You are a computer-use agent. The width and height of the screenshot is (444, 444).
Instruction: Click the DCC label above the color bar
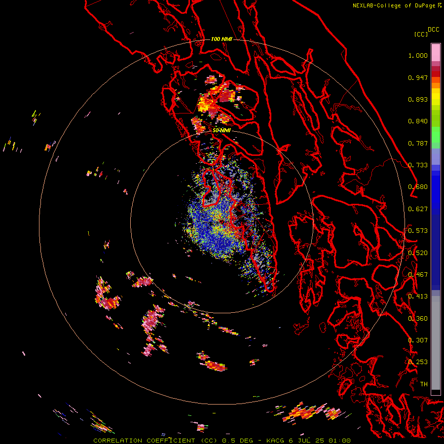[434, 30]
